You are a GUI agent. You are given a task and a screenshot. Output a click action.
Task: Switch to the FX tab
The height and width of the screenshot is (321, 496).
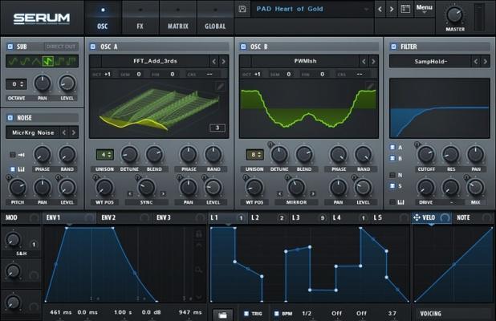click(x=140, y=18)
